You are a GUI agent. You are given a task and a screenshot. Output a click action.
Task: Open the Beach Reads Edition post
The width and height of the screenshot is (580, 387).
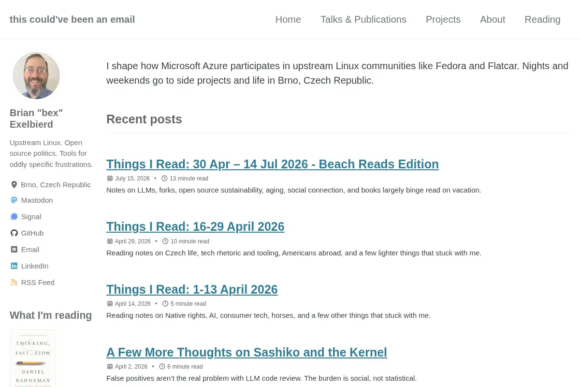point(273,164)
